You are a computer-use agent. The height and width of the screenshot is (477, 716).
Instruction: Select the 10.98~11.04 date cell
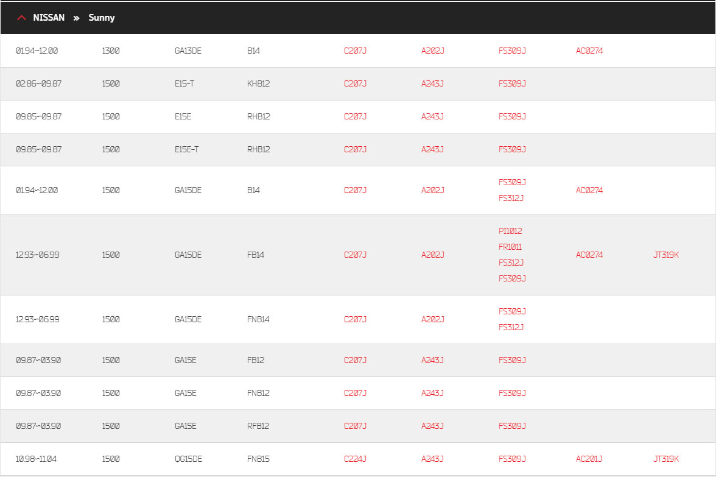click(x=36, y=459)
